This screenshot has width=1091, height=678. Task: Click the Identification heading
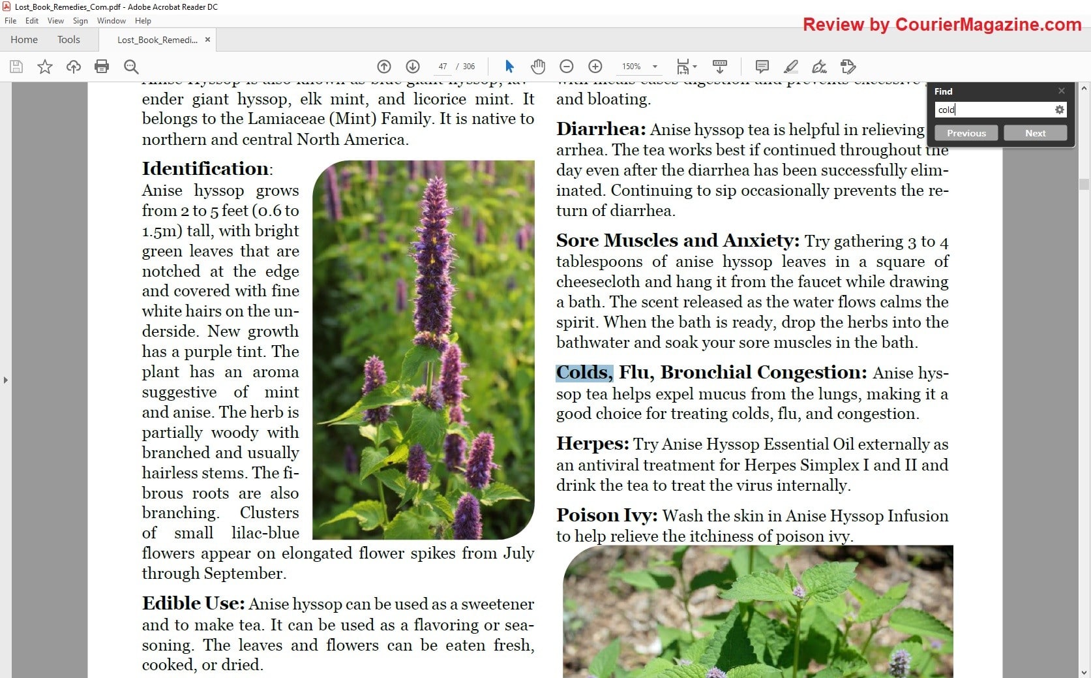click(205, 169)
